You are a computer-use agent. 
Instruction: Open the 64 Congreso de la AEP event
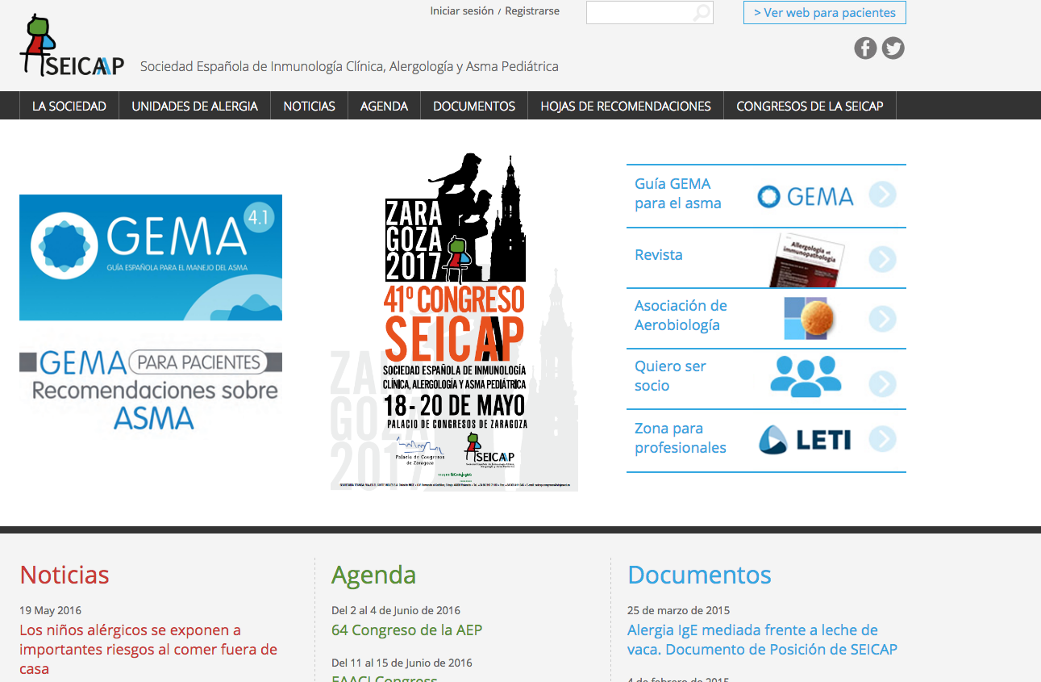pos(407,630)
